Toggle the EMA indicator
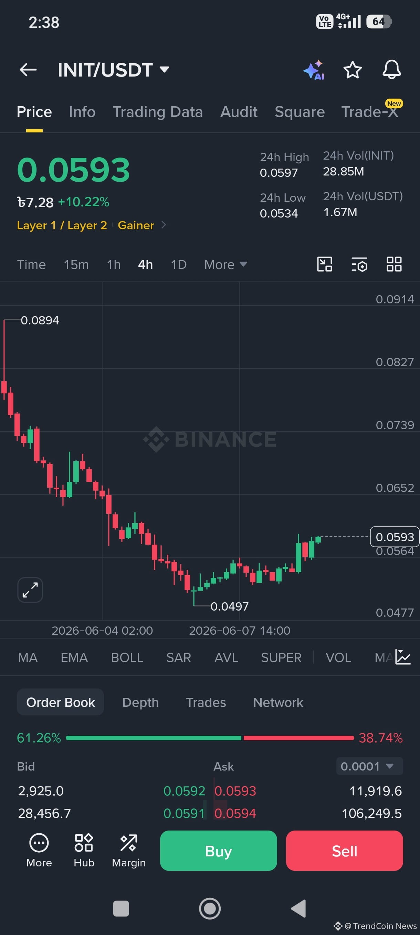The width and height of the screenshot is (420, 935). click(x=74, y=657)
